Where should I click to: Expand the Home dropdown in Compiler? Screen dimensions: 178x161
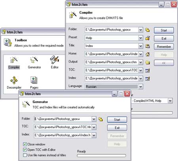141,54
